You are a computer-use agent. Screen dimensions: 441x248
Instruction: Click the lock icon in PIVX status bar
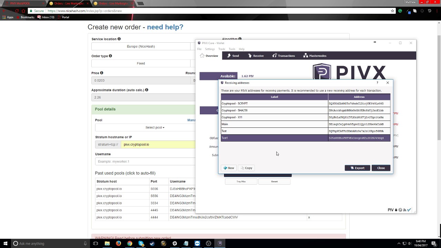[x=396, y=210]
